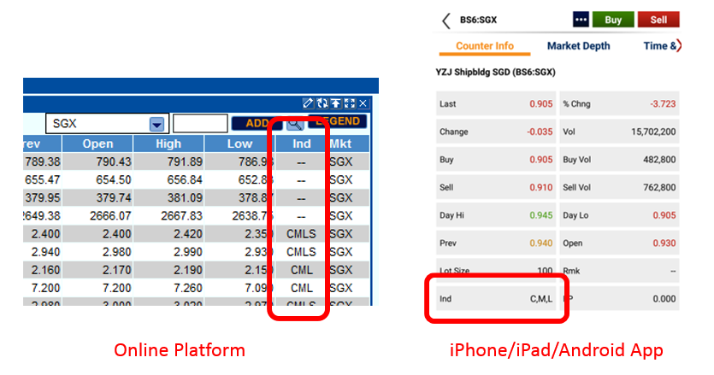This screenshot has height=375, width=714.
Task: Click the refresh arrows icon in watchlist header
Action: point(322,103)
